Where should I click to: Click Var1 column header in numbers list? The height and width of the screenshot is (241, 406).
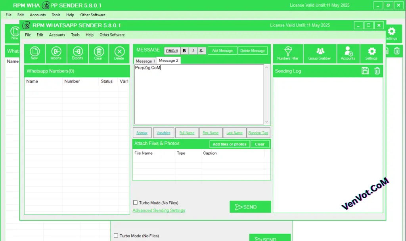pyautogui.click(x=124, y=81)
